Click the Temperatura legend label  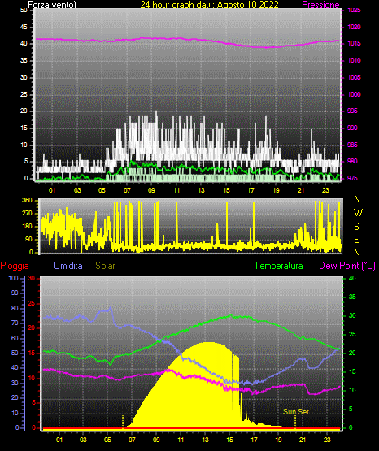tap(279, 266)
